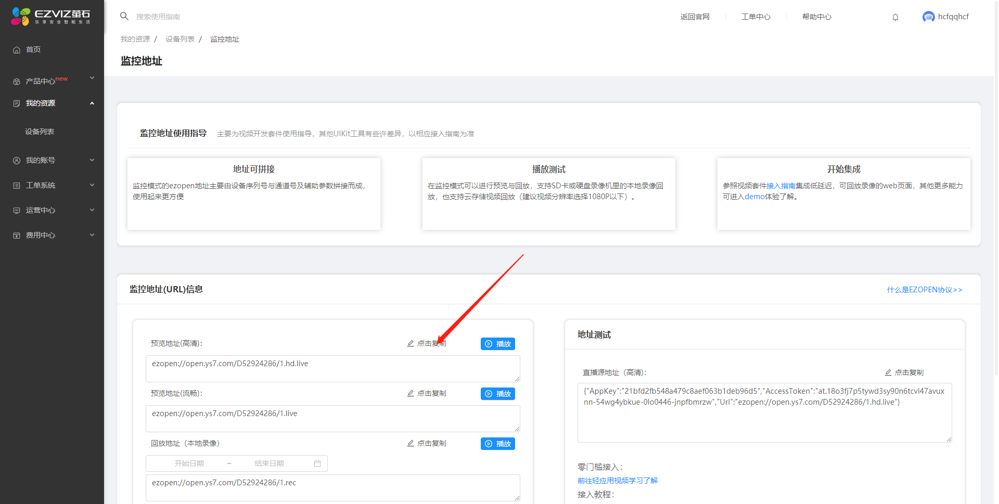Viewport: 999px width, 504px height.
Task: Expand the 我的账号 sidebar menu
Action: click(52, 160)
